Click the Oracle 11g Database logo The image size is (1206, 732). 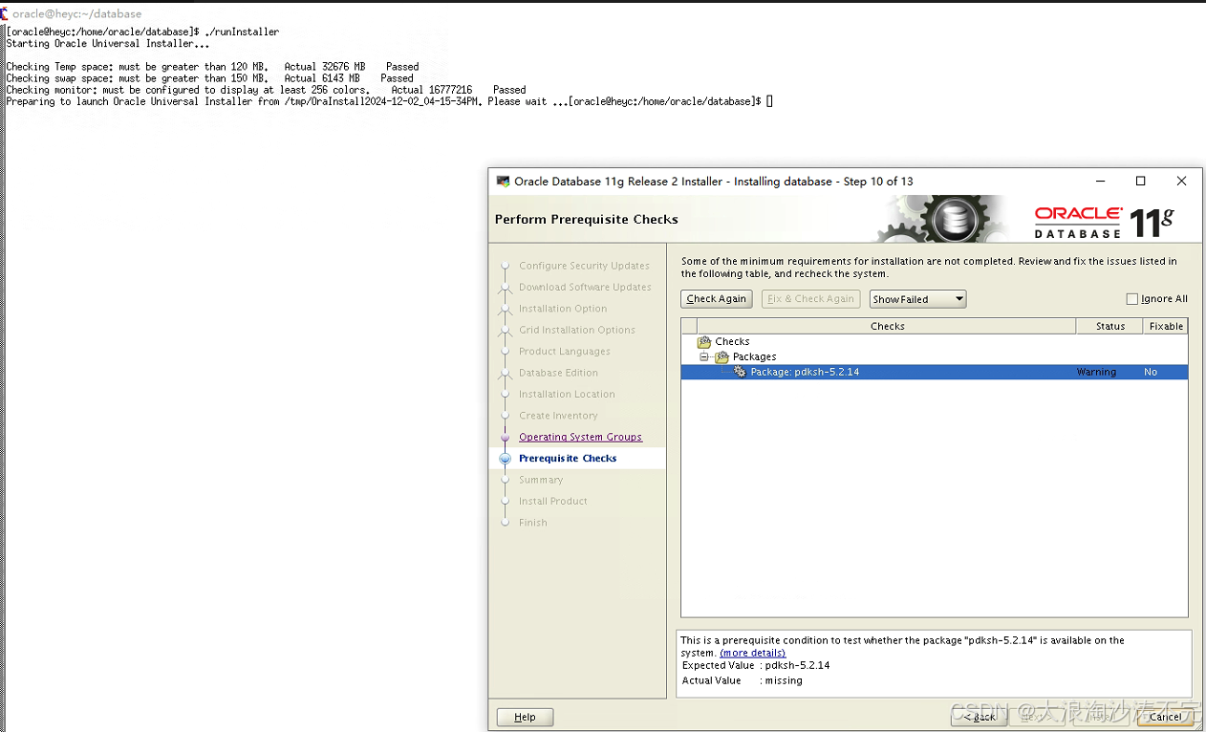click(x=1104, y=222)
